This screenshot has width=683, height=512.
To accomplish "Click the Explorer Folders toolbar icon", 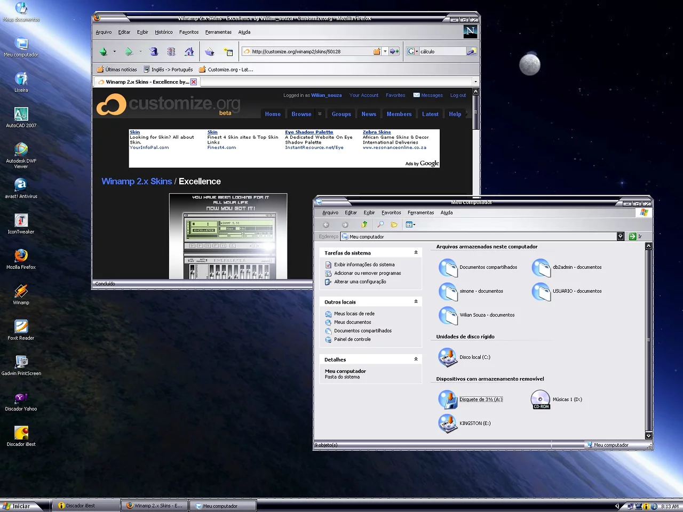I will [x=394, y=225].
